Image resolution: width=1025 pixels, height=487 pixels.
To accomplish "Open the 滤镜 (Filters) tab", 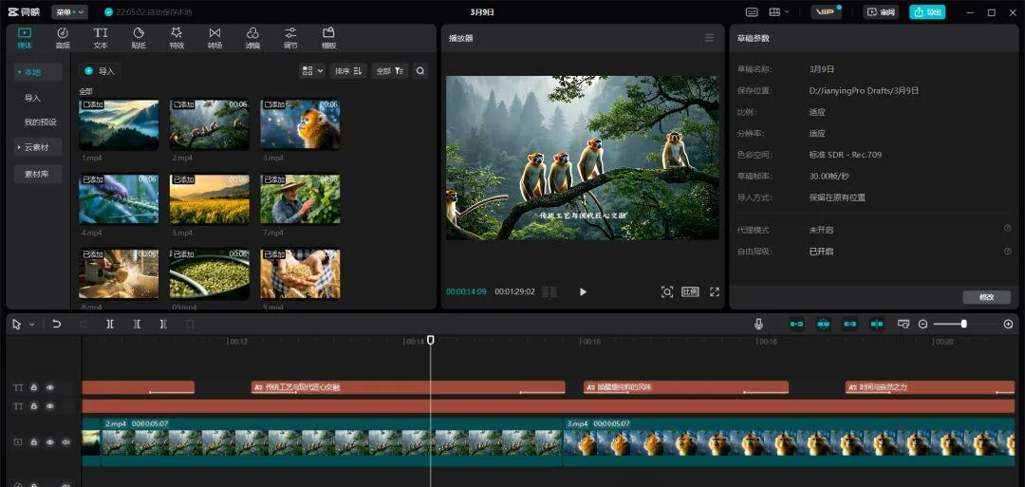I will [252, 38].
